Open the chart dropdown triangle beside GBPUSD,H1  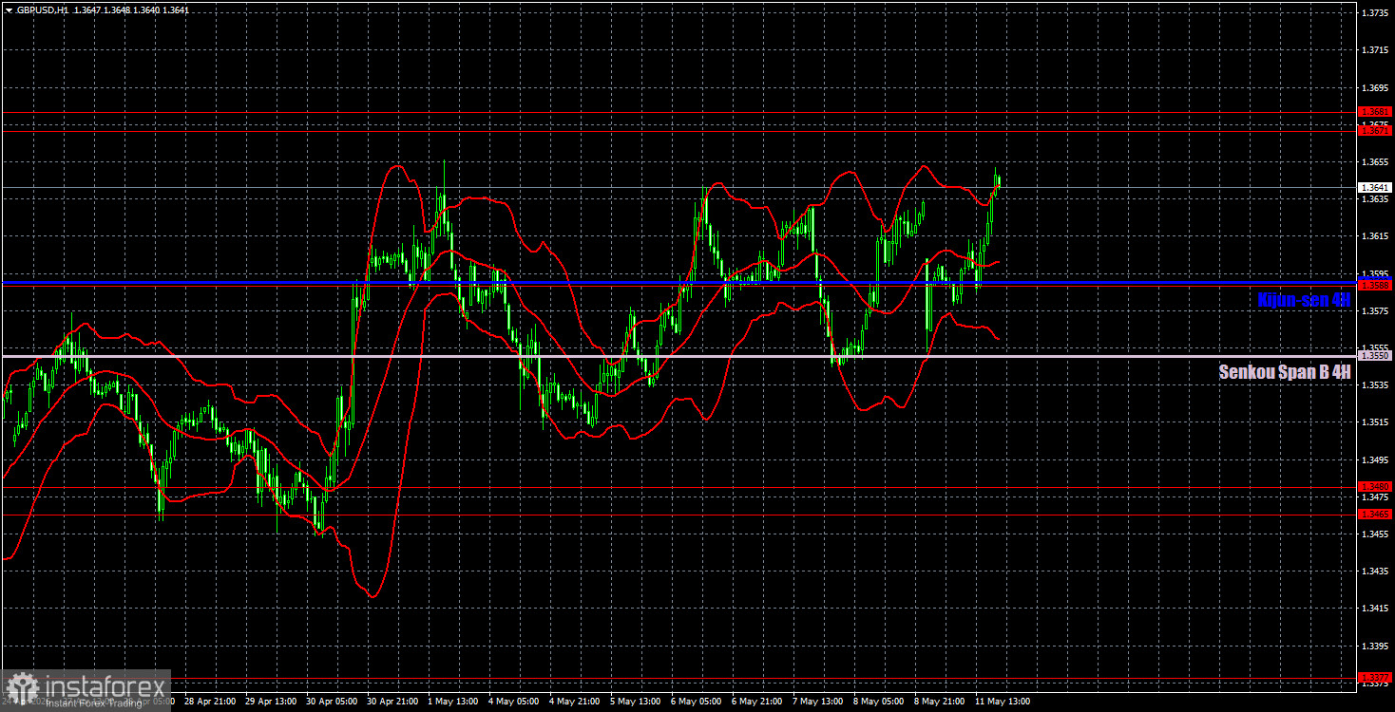tap(8, 9)
